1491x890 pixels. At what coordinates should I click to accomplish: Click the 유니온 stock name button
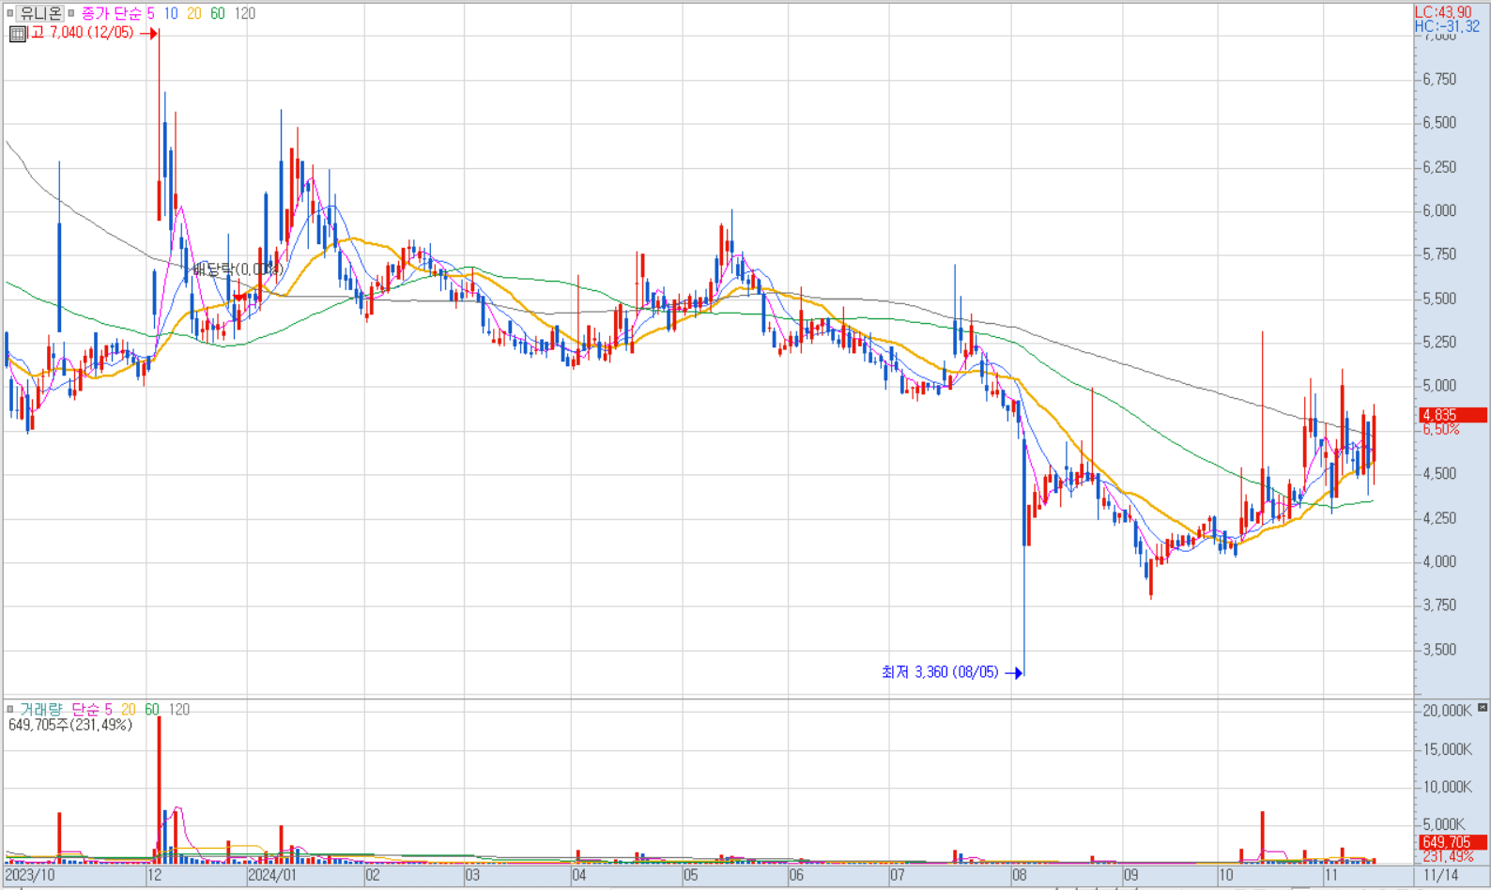pos(40,13)
